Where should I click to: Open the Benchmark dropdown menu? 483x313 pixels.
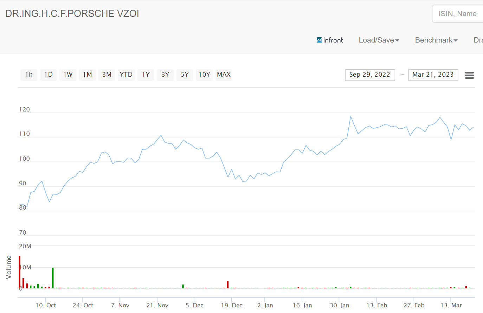tap(436, 40)
